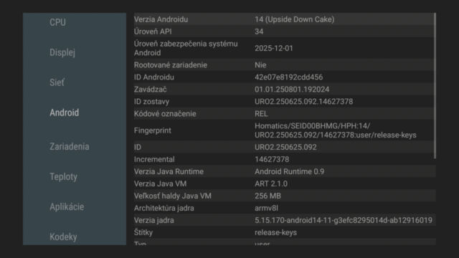Select the Verzia Java Runtime label

click(169, 171)
